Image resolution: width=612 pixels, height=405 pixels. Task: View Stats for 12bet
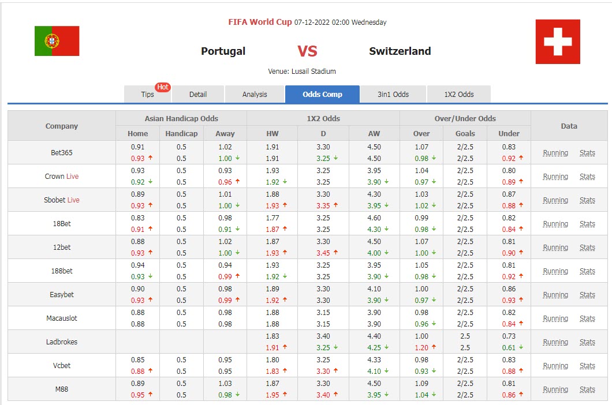587,247
